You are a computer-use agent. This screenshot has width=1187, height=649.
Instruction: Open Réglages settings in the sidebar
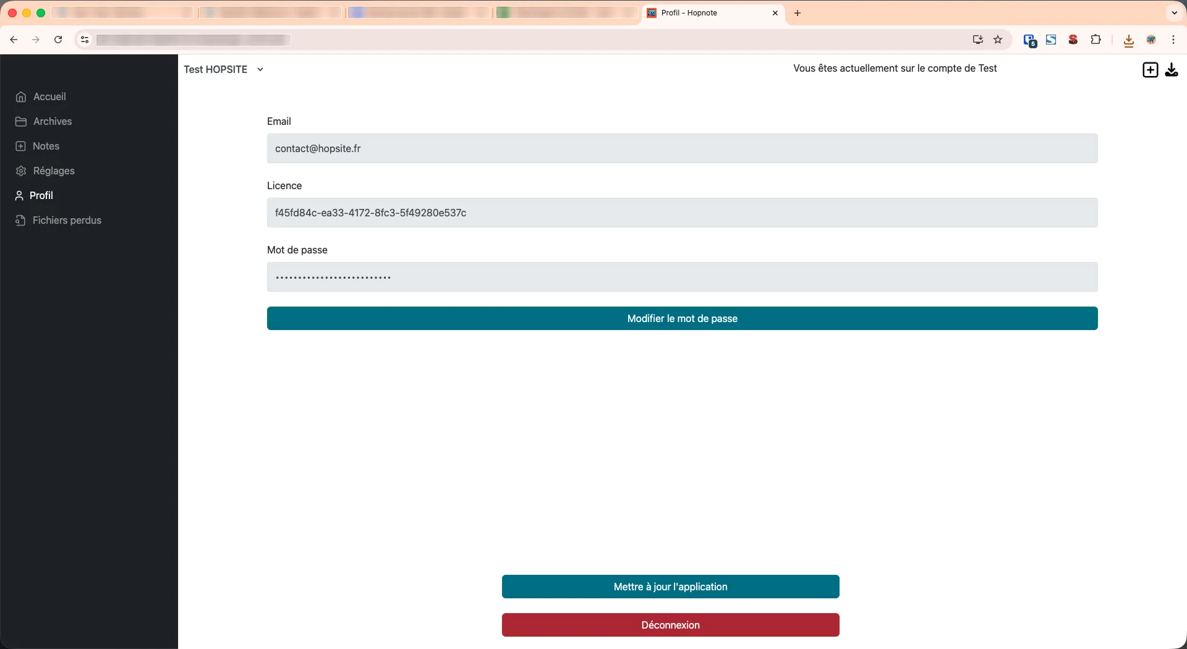pos(53,171)
